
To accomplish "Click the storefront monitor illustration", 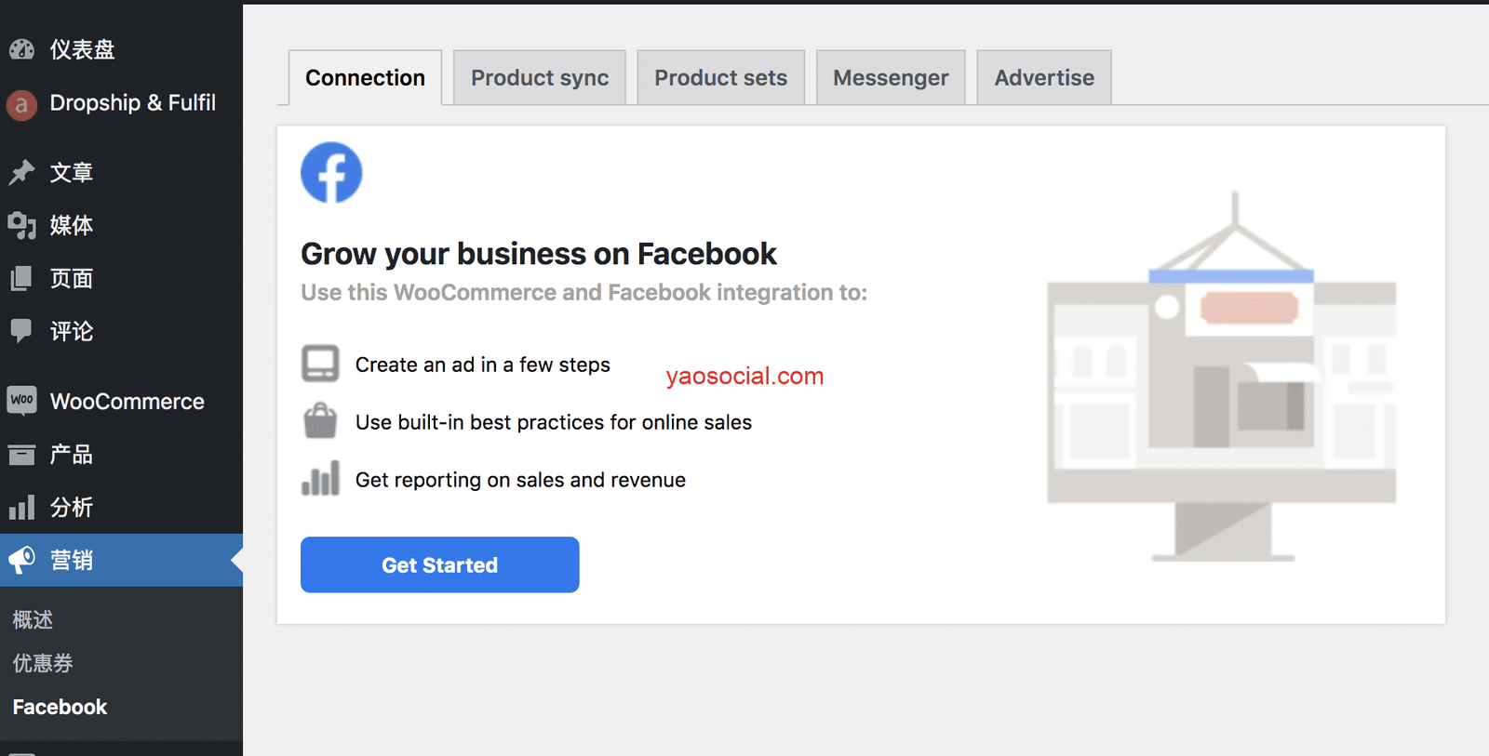I will (x=1221, y=381).
